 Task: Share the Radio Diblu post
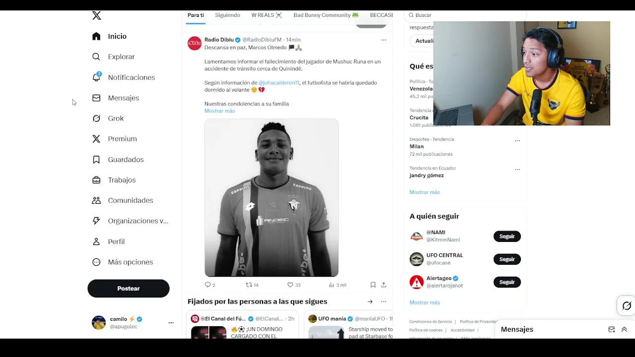383,285
